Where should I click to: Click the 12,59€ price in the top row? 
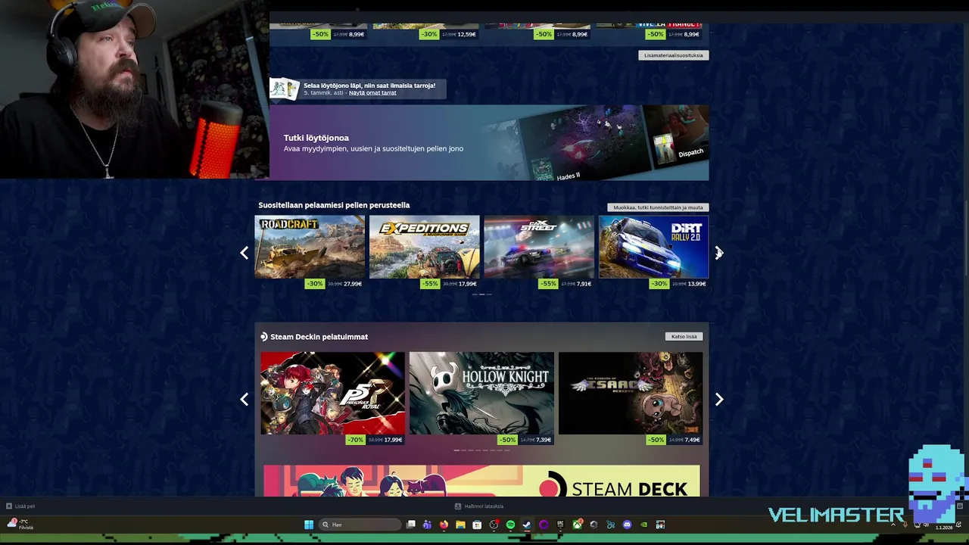click(467, 34)
